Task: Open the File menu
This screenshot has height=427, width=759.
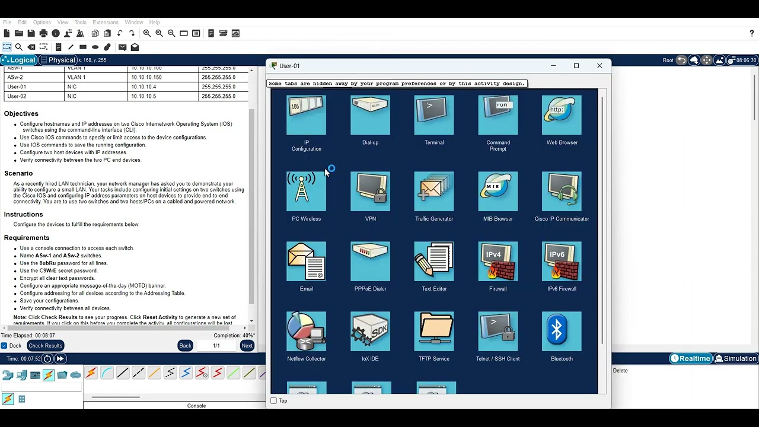Action: (7, 23)
